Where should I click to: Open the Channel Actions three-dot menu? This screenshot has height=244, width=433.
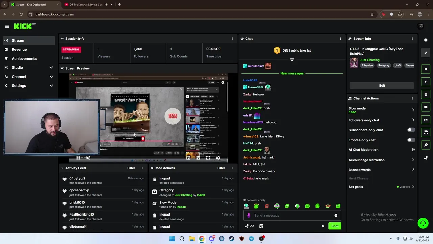click(x=412, y=98)
